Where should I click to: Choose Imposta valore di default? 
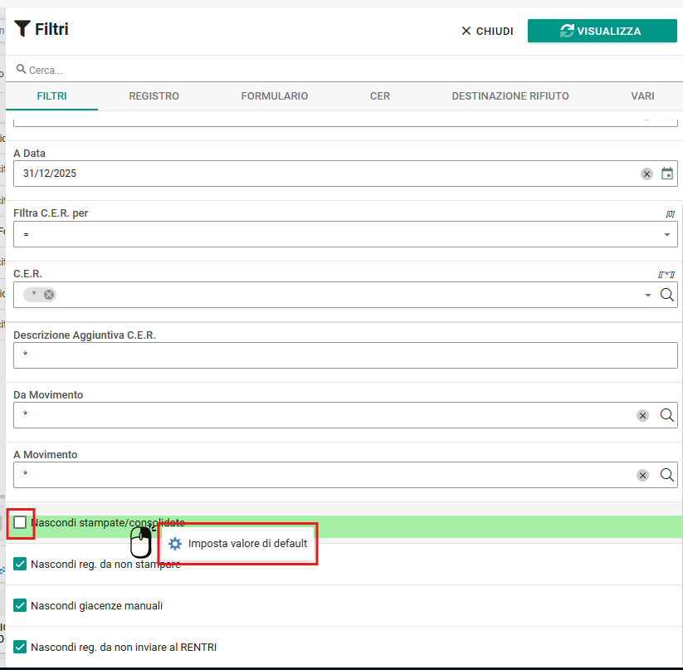(x=238, y=544)
